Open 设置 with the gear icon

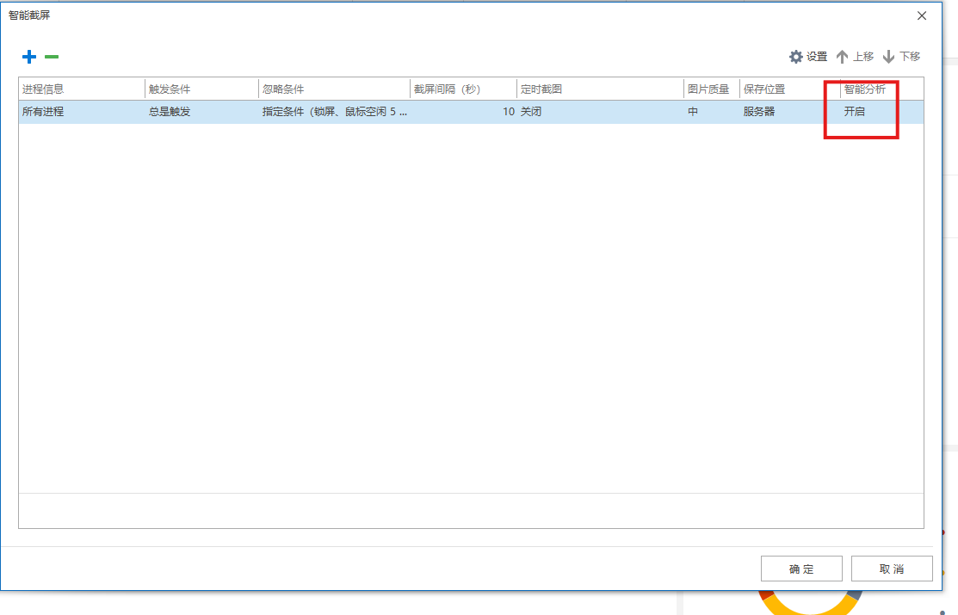807,57
